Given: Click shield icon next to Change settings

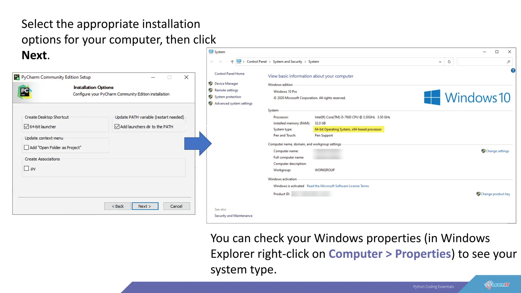Looking at the screenshot, I should coord(483,151).
